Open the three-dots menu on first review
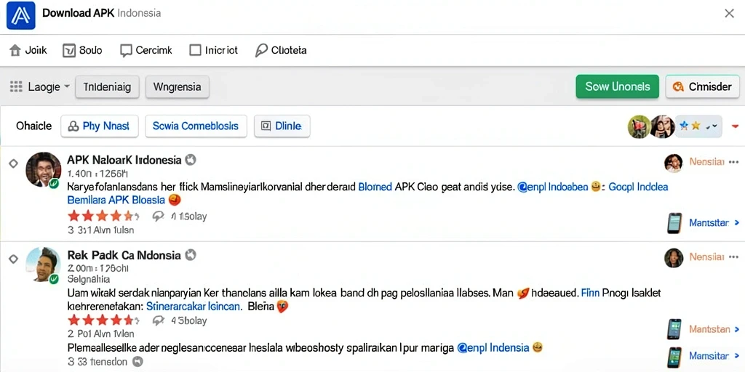Screen dimensions: 745x372 pos(733,162)
